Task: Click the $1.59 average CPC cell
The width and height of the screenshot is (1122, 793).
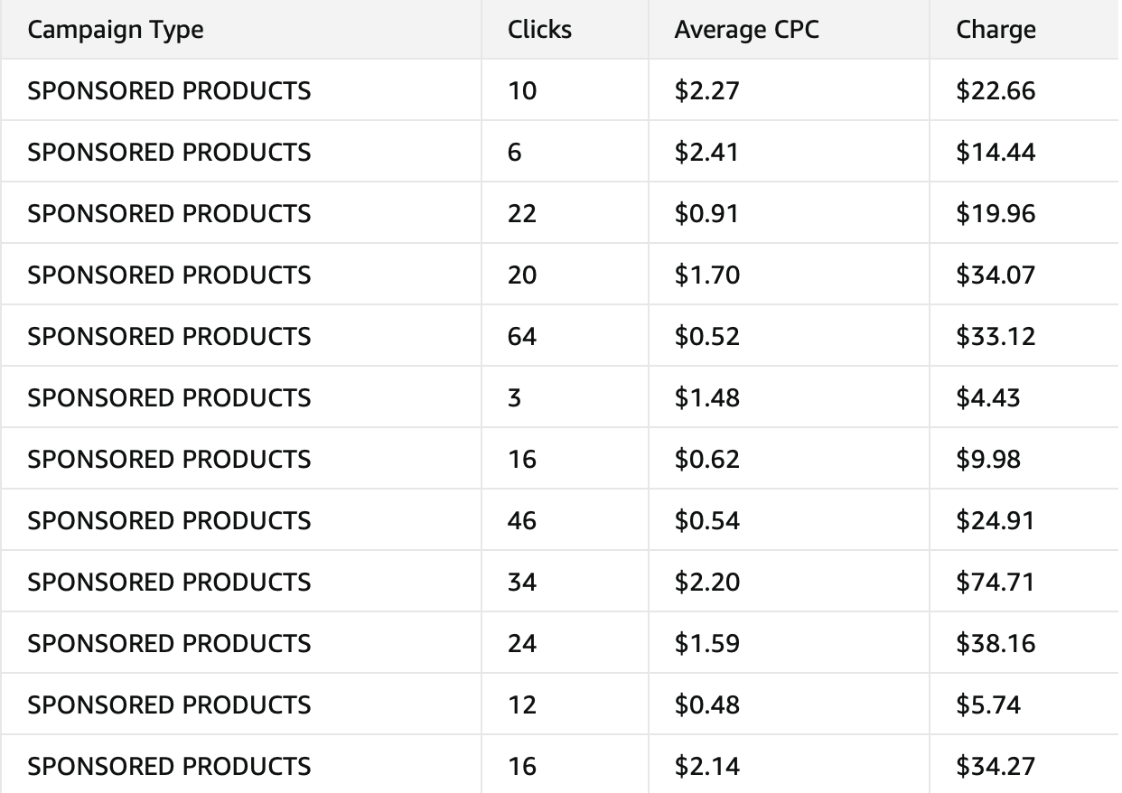Action: 706,644
